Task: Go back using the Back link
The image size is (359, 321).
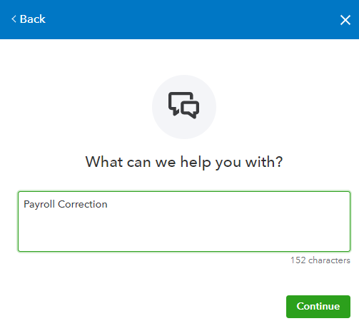Action: pyautogui.click(x=29, y=19)
